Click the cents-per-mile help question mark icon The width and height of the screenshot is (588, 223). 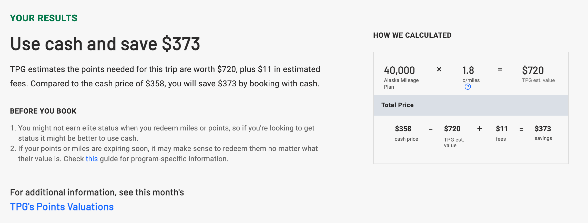point(468,87)
